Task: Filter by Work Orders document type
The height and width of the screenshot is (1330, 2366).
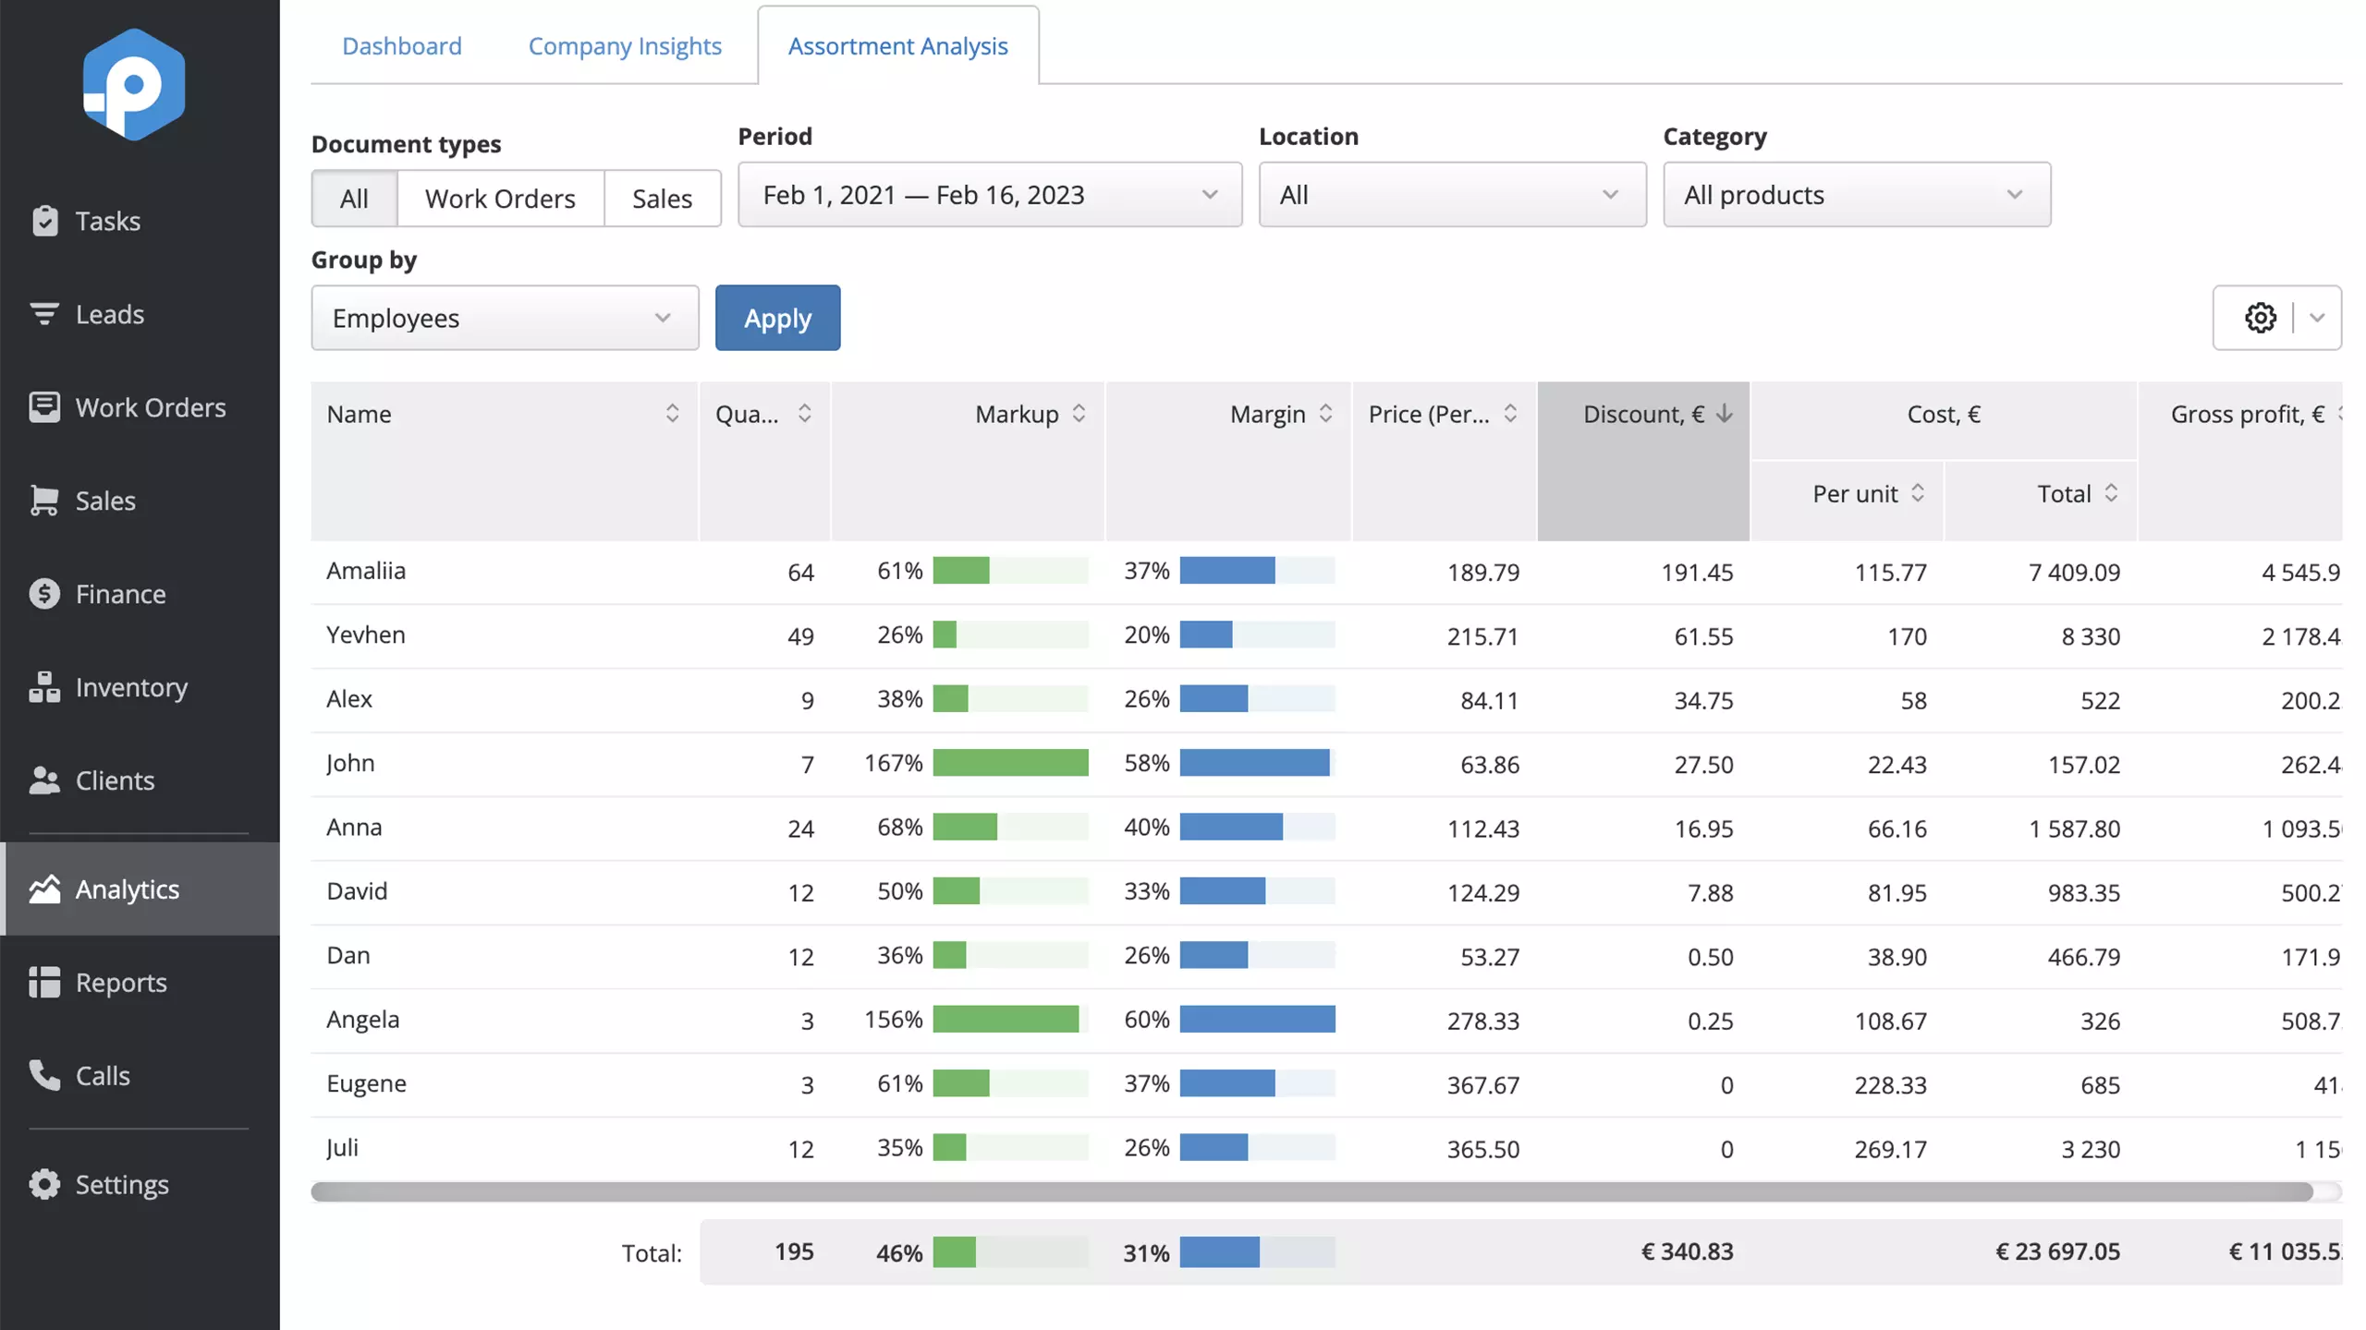Action: pyautogui.click(x=500, y=198)
